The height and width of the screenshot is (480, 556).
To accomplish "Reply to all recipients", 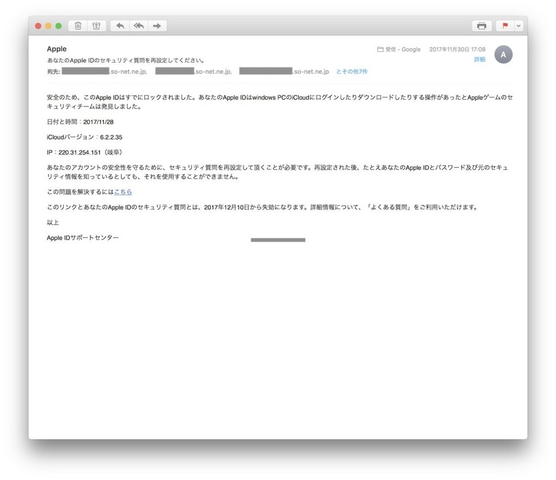I will [138, 26].
